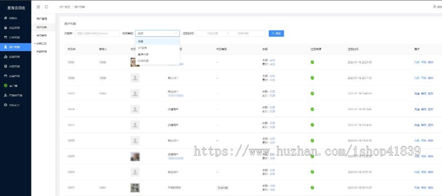Click the 充值 link in row 10081
Image resolution: width=442 pixels, height=196 pixels.
[417, 62]
